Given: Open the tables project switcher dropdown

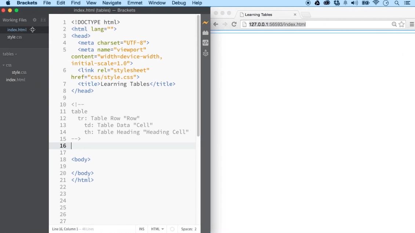Looking at the screenshot, I should coord(9,54).
